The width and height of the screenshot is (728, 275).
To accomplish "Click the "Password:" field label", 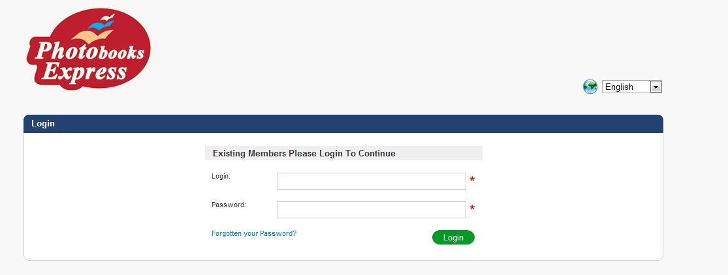I will 229,205.
